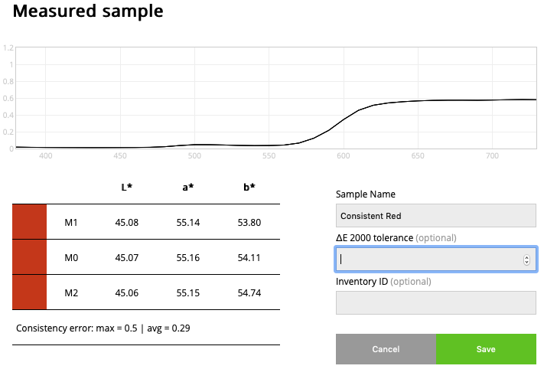Screen dimensions: 544x369
Task: Click the M1 row label
Action: 71,223
